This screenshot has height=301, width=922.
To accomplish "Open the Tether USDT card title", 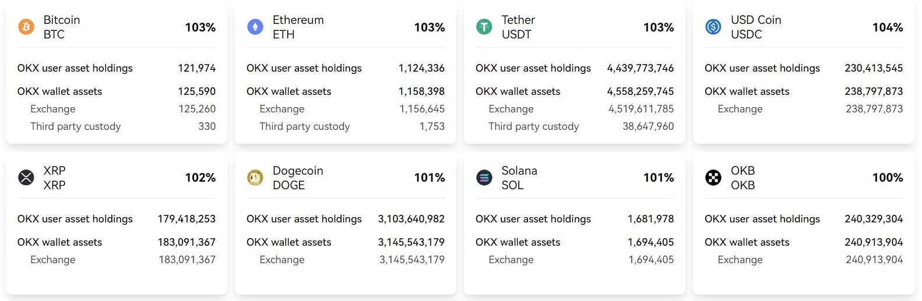I will click(518, 27).
